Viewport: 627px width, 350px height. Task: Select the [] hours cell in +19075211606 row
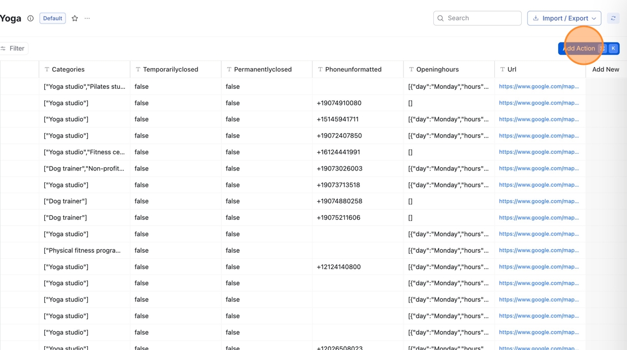pyautogui.click(x=449, y=217)
